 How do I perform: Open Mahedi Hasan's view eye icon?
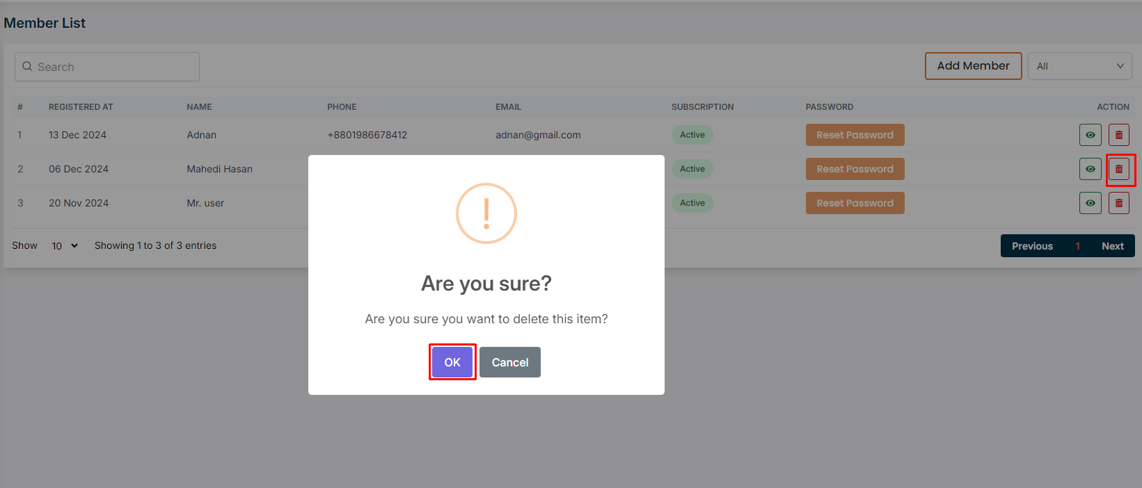pos(1090,169)
